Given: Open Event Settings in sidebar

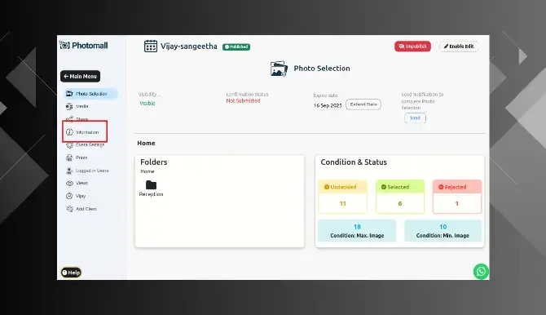Looking at the screenshot, I should click(86, 144).
